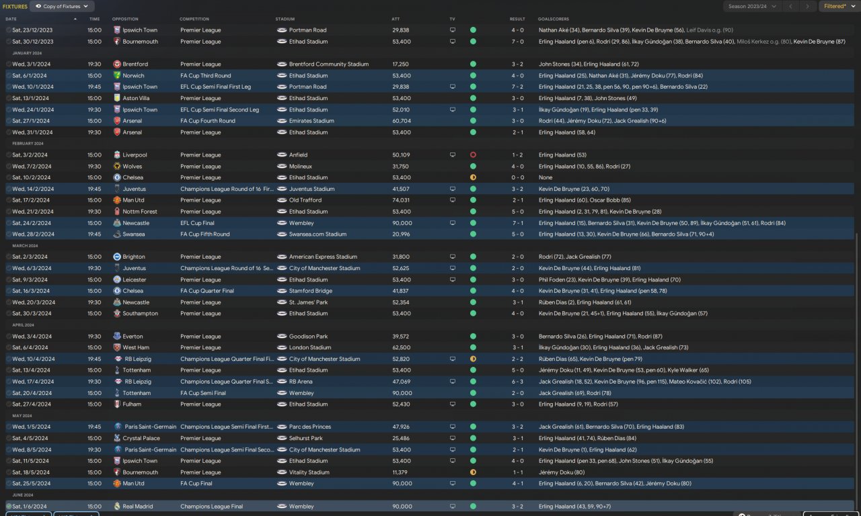The image size is (861, 516).
Task: Go to the previous season with the left arrow
Action: (x=791, y=6)
